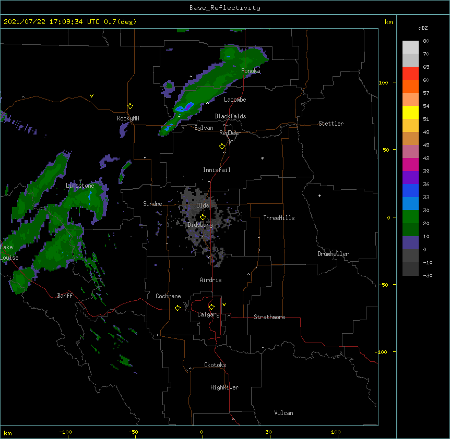Viewport: 450px width, 439px height.
Task: Click the Base_Reflectivity title
Action: coord(225,8)
